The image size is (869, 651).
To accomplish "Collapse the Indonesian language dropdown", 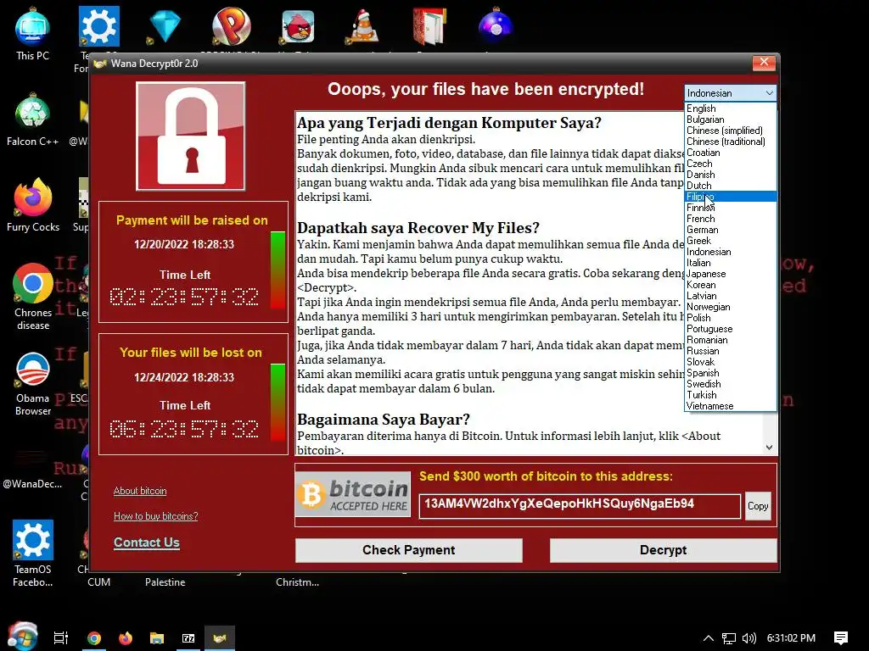I will click(x=769, y=93).
